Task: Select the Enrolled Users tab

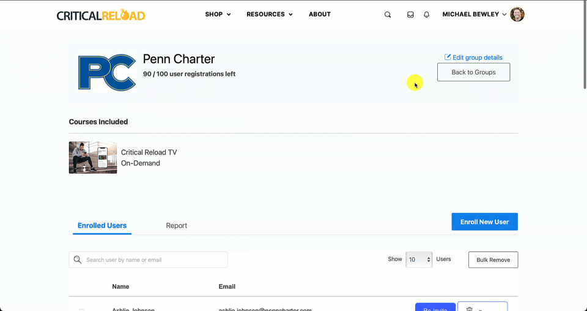Action: pyautogui.click(x=102, y=225)
